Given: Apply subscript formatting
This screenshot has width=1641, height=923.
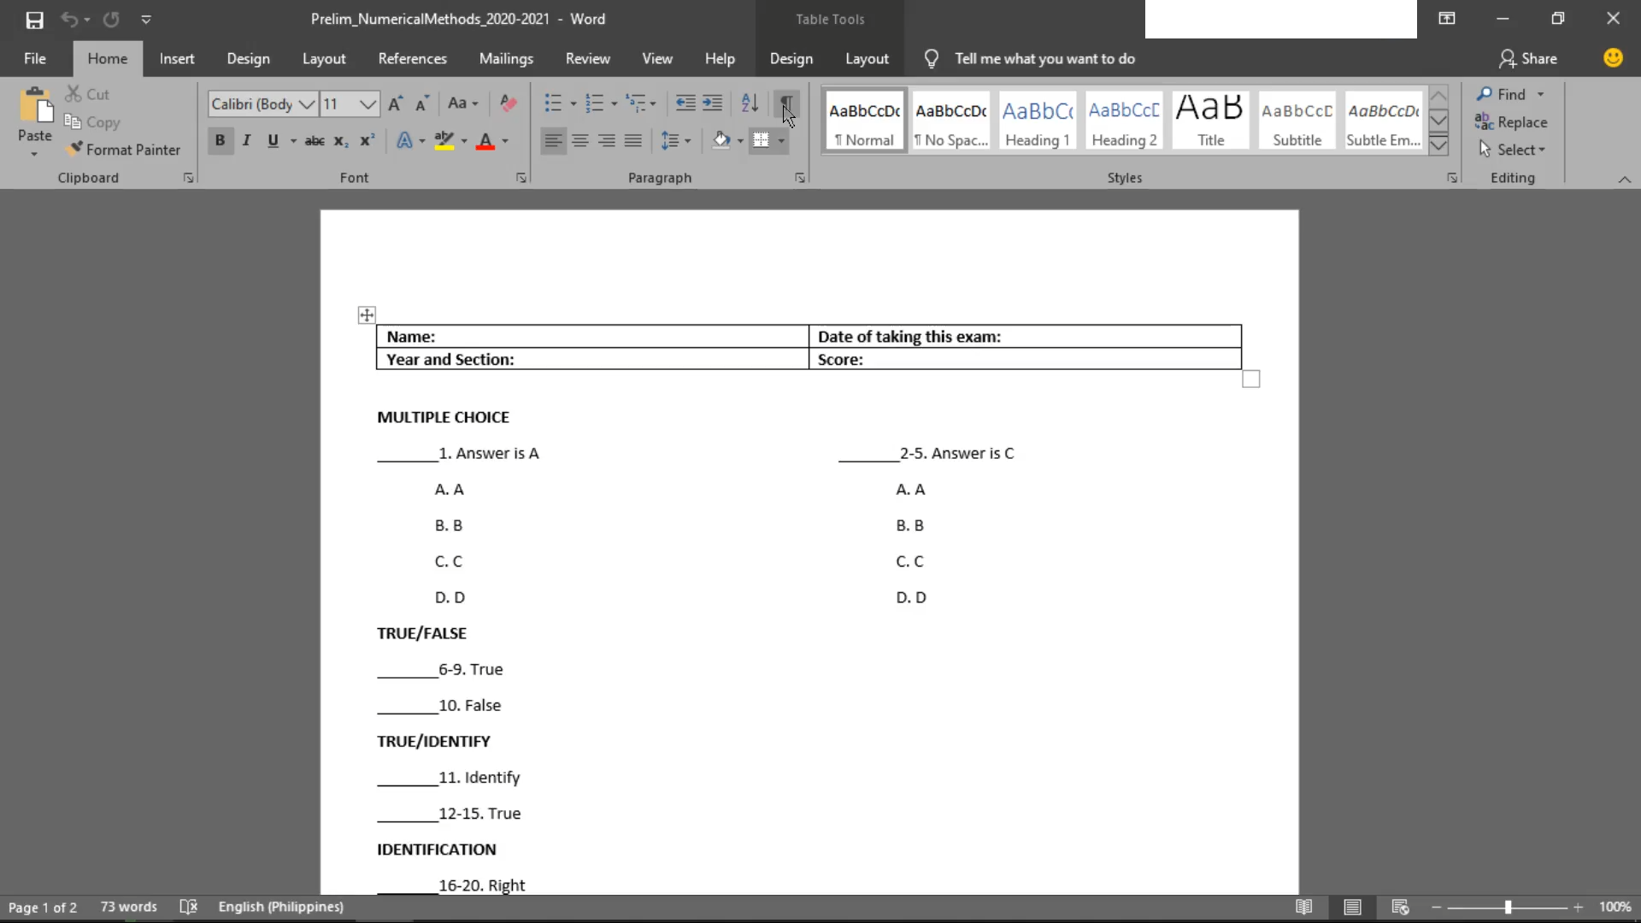Looking at the screenshot, I should [340, 141].
